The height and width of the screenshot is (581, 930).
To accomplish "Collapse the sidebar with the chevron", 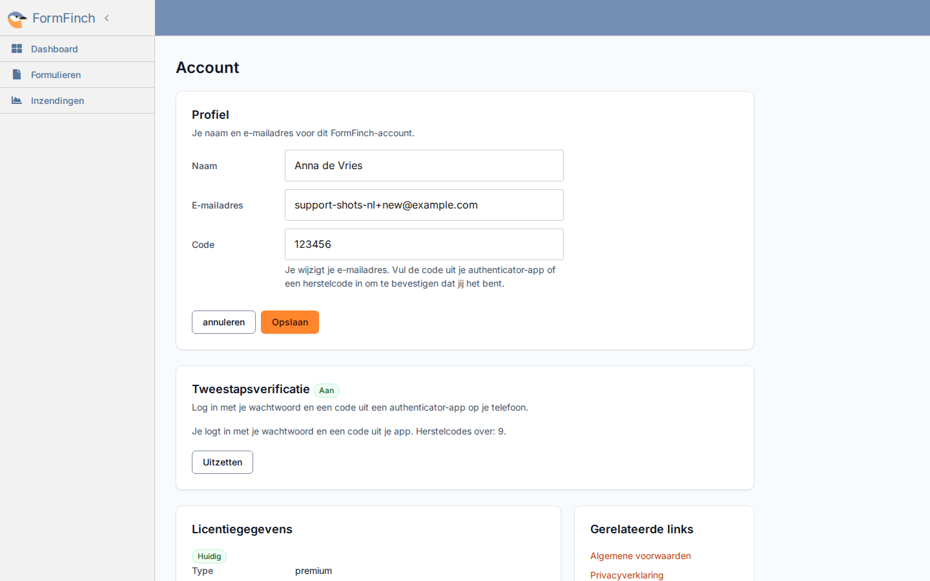I will (x=107, y=18).
